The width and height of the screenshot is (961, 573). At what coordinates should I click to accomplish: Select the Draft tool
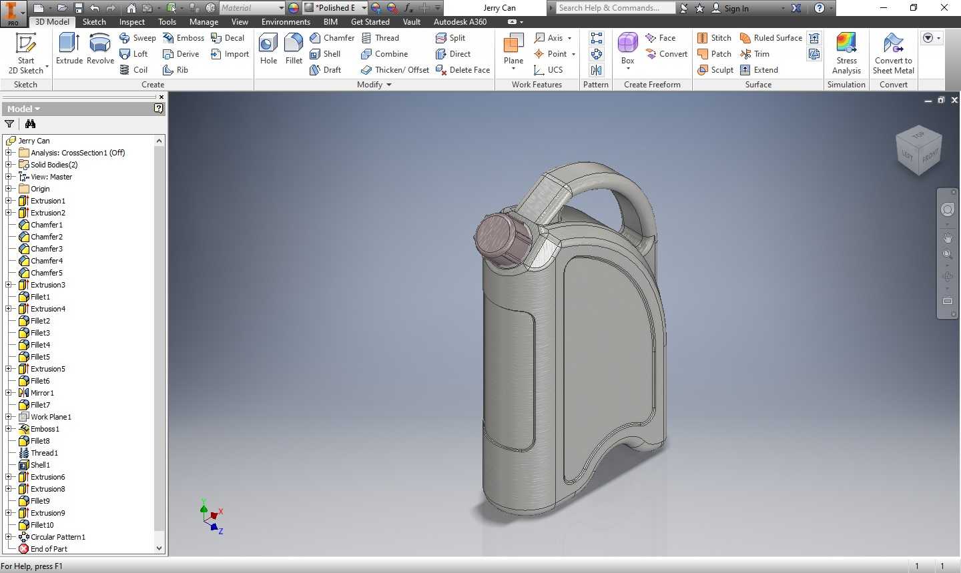click(325, 70)
